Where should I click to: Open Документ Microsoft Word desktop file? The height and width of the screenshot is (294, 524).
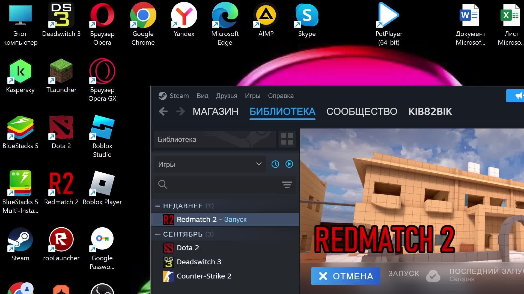tap(471, 24)
